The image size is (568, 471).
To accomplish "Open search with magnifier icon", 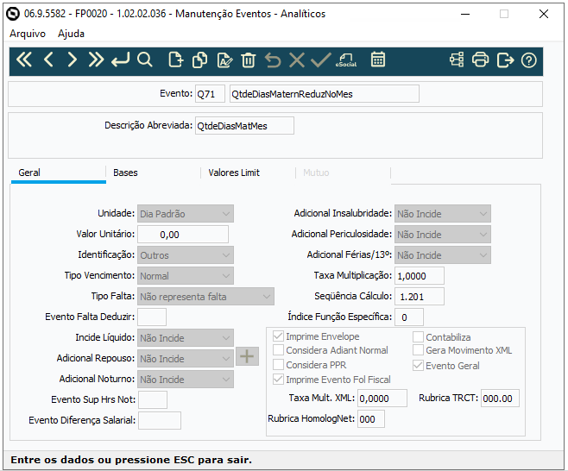I will (145, 60).
